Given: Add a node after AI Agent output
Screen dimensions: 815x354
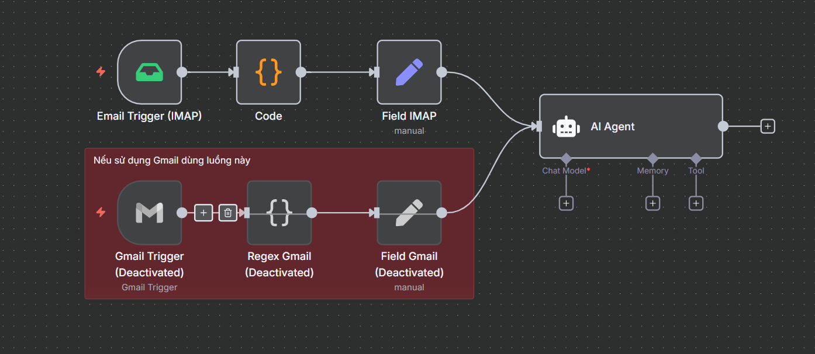Looking at the screenshot, I should pos(768,126).
